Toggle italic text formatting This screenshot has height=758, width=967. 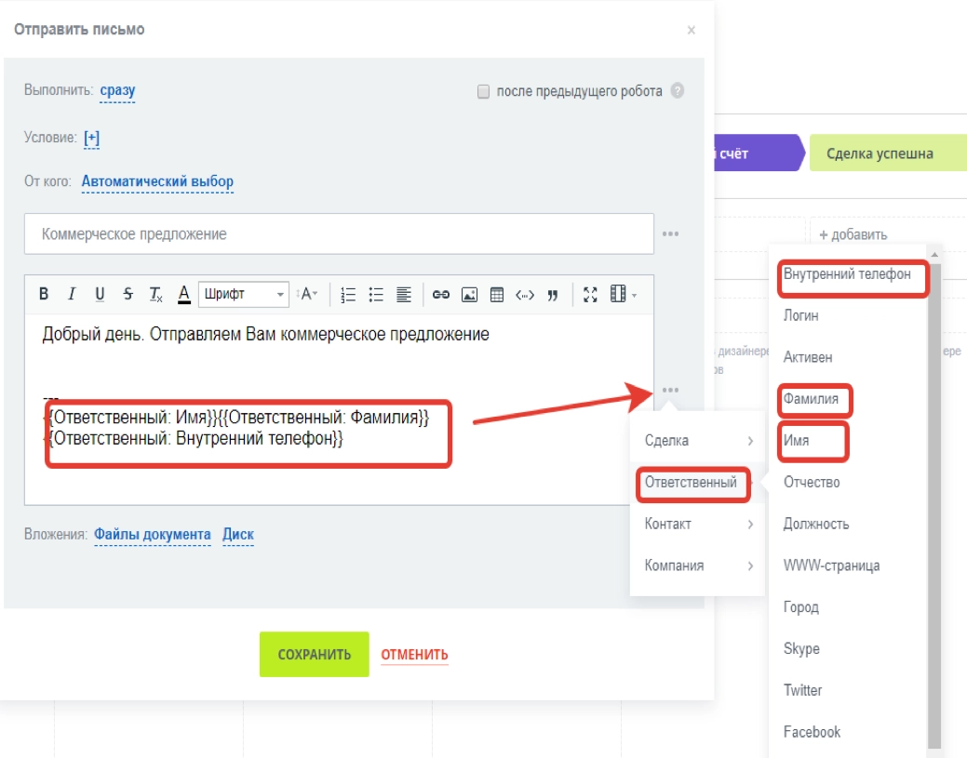point(72,295)
